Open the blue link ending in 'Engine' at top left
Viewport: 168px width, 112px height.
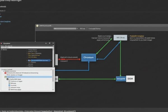(5, 22)
